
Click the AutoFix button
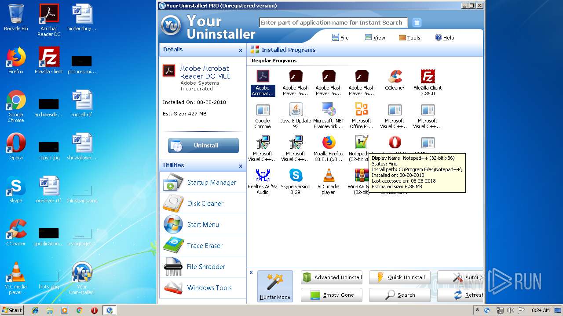click(460, 277)
